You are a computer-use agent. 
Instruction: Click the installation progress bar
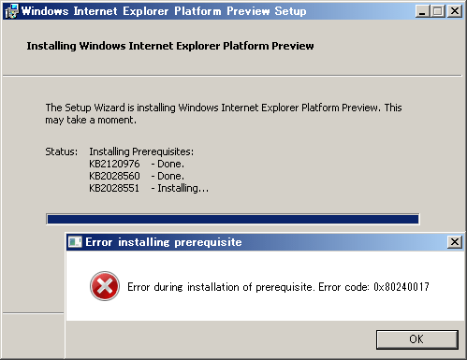[232, 219]
